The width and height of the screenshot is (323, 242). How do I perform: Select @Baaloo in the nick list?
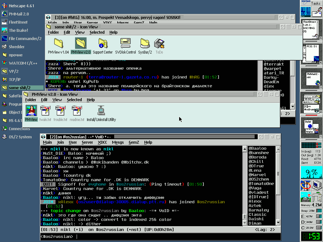point(257,148)
